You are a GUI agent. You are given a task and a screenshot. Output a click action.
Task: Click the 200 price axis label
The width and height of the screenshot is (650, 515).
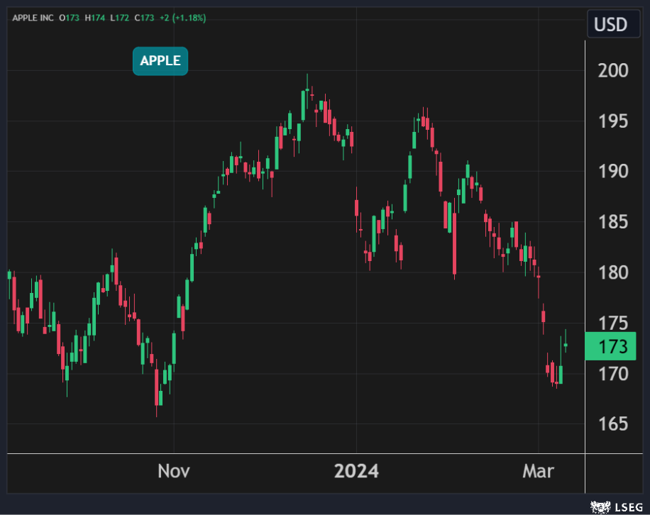pos(613,70)
